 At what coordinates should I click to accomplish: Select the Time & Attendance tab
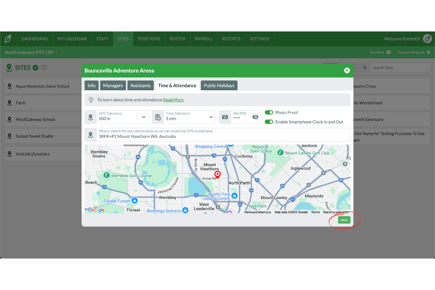pos(177,86)
